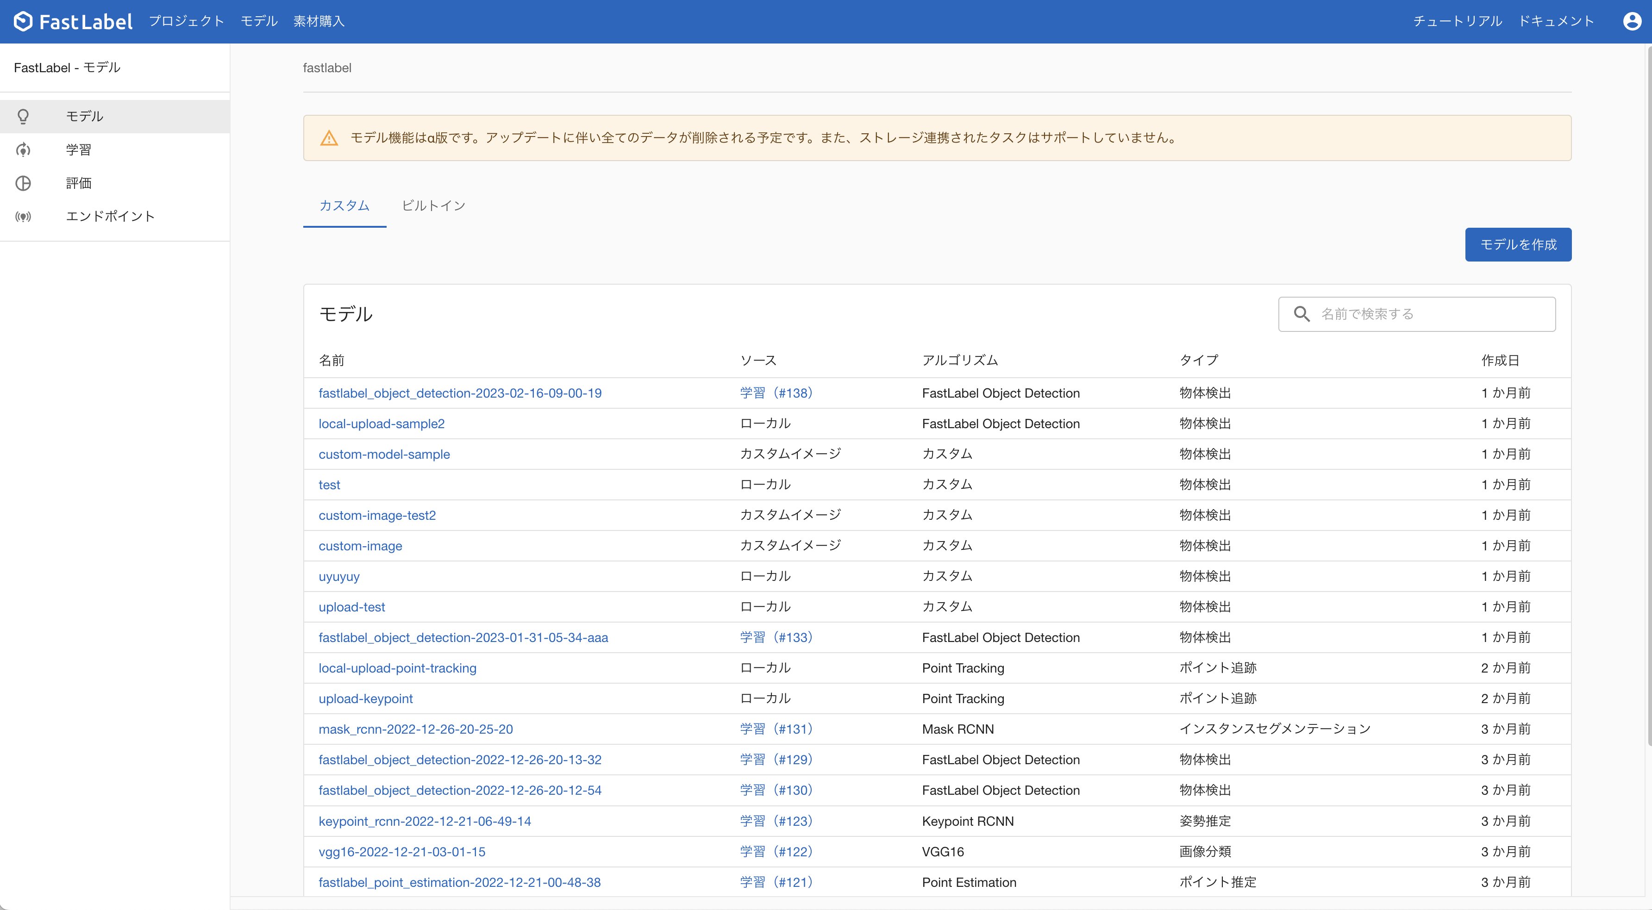Click the 学習 training icon in sidebar
This screenshot has height=910, width=1652.
[23, 150]
